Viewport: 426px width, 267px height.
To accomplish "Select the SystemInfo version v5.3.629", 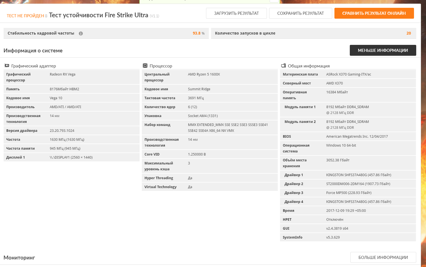I will click(333, 237).
